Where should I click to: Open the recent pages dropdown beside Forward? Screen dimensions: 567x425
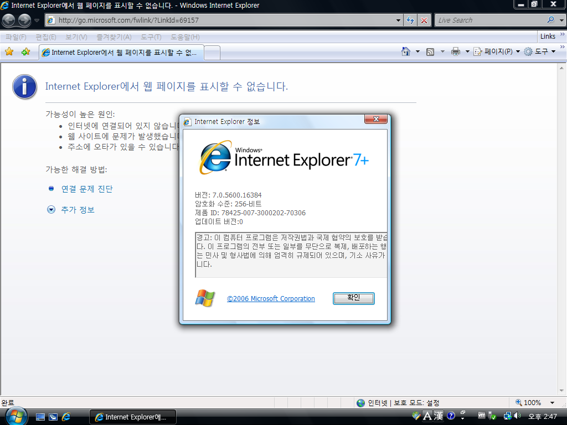37,20
